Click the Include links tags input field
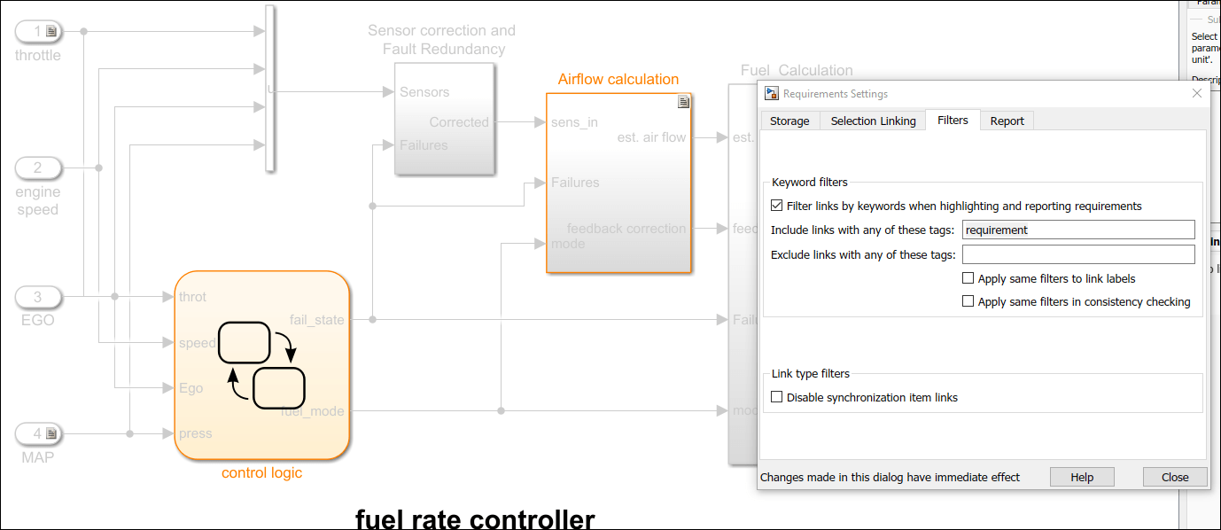The image size is (1221, 530). [x=1077, y=230]
